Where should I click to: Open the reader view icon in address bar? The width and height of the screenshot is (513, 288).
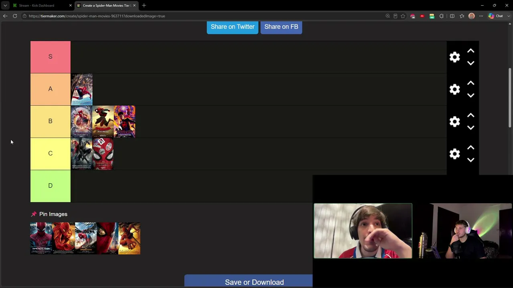(395, 16)
